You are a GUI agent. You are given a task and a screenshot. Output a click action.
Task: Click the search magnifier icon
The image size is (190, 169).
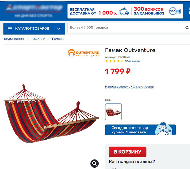187,28
